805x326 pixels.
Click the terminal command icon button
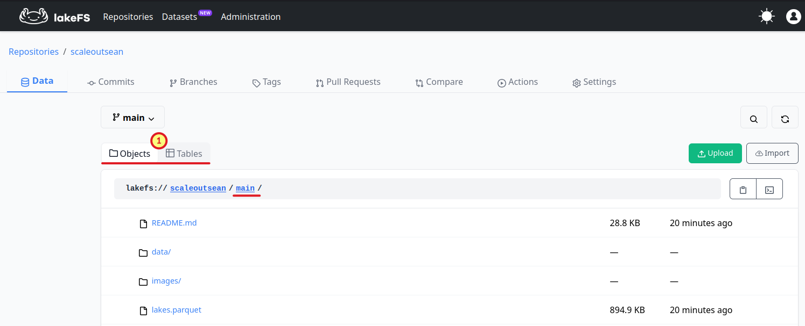coord(769,189)
